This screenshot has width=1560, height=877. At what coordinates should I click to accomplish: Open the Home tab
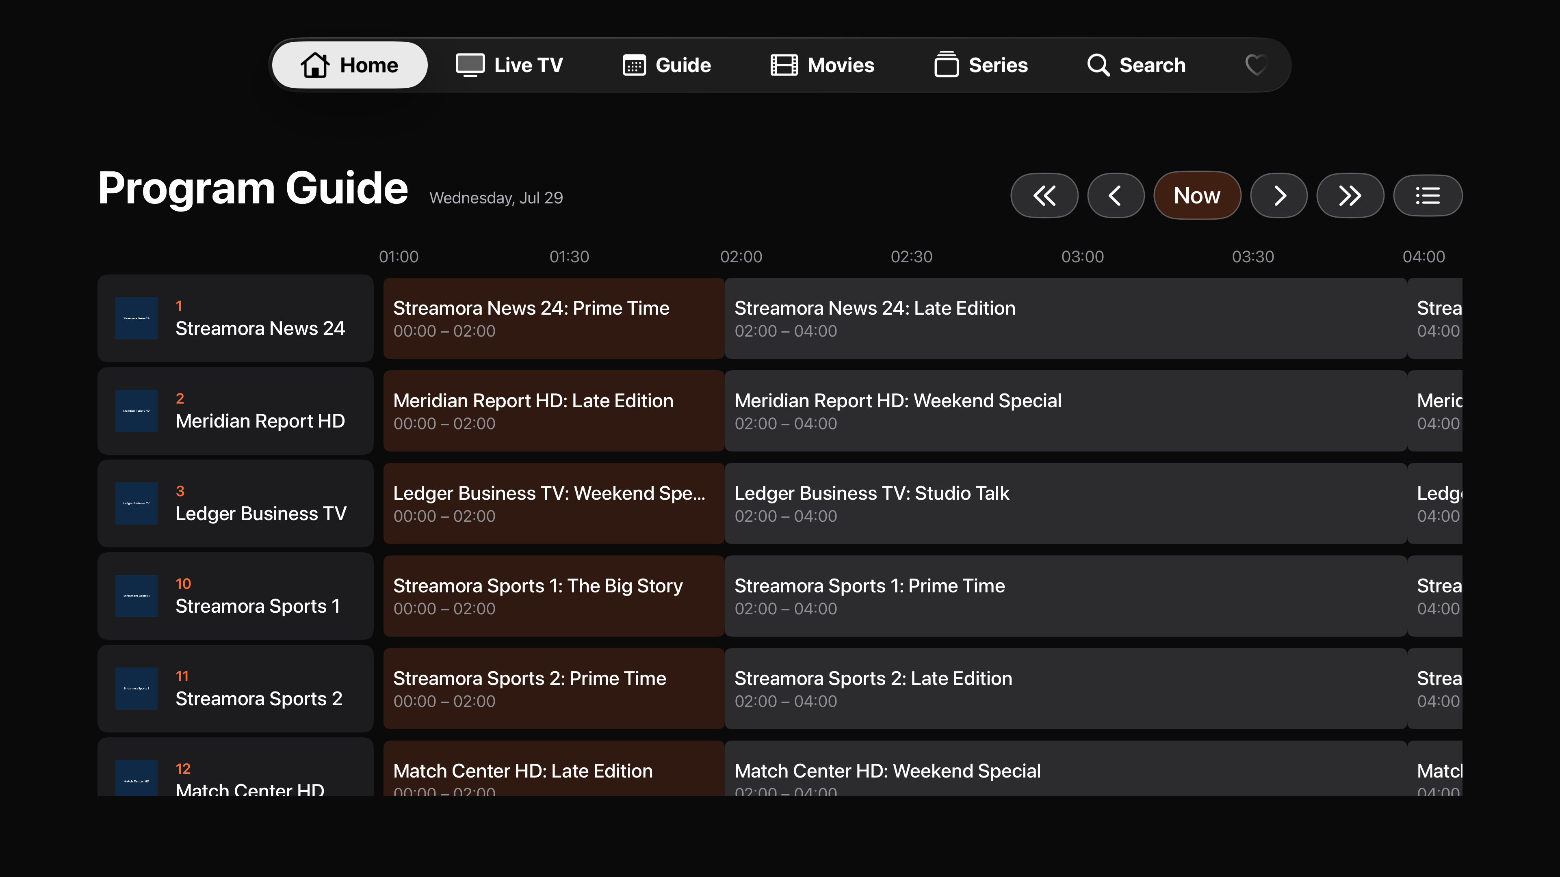(x=349, y=65)
